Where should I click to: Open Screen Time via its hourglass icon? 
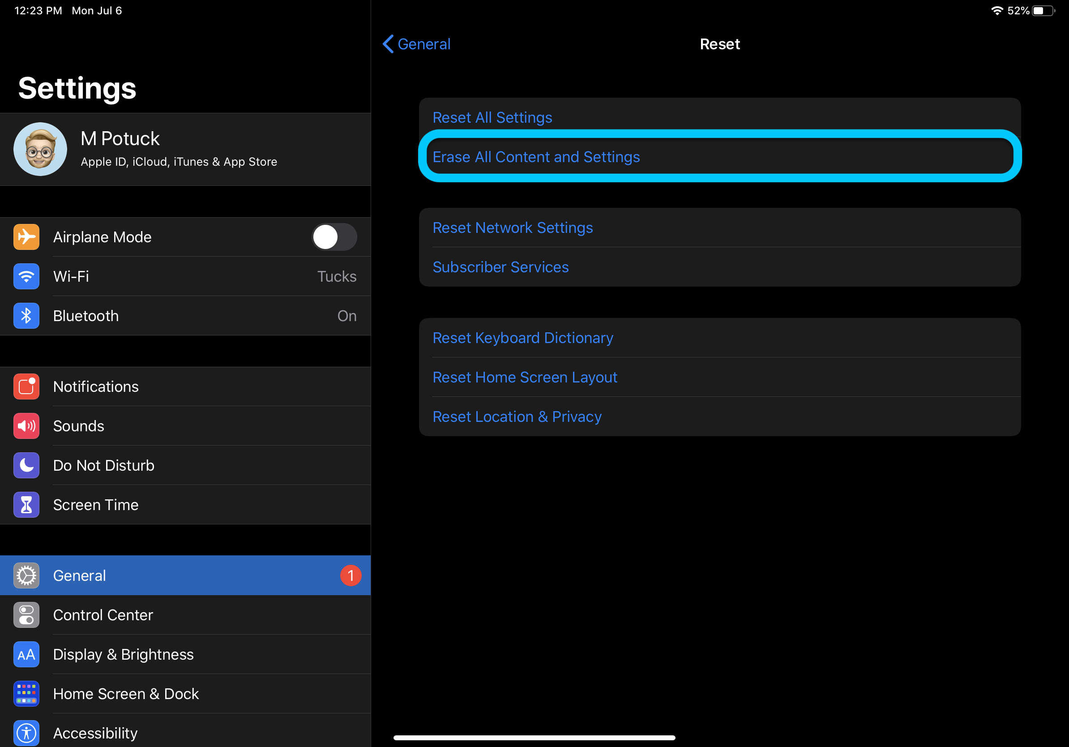pyautogui.click(x=26, y=504)
